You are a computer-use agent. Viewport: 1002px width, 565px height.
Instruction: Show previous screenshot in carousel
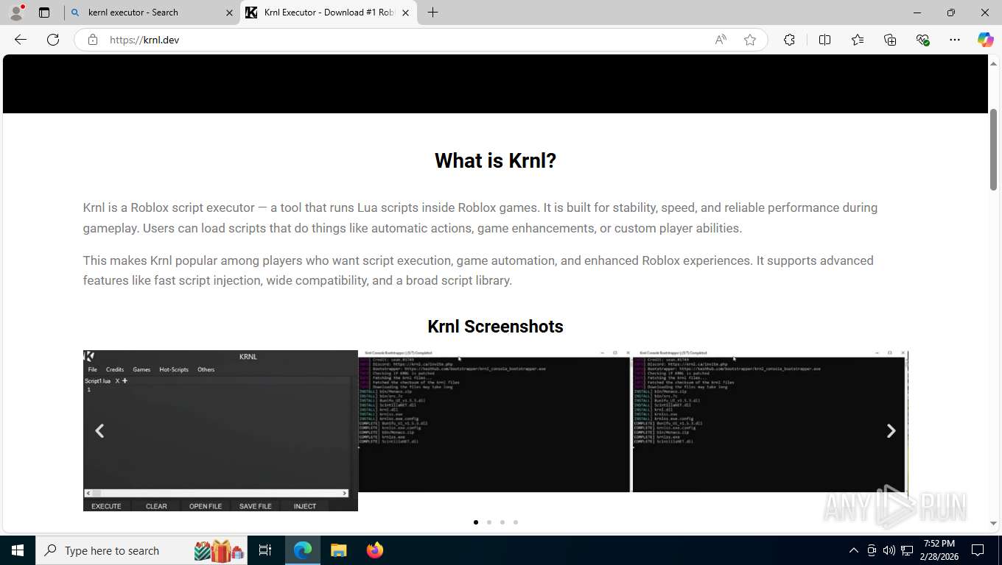(99, 431)
